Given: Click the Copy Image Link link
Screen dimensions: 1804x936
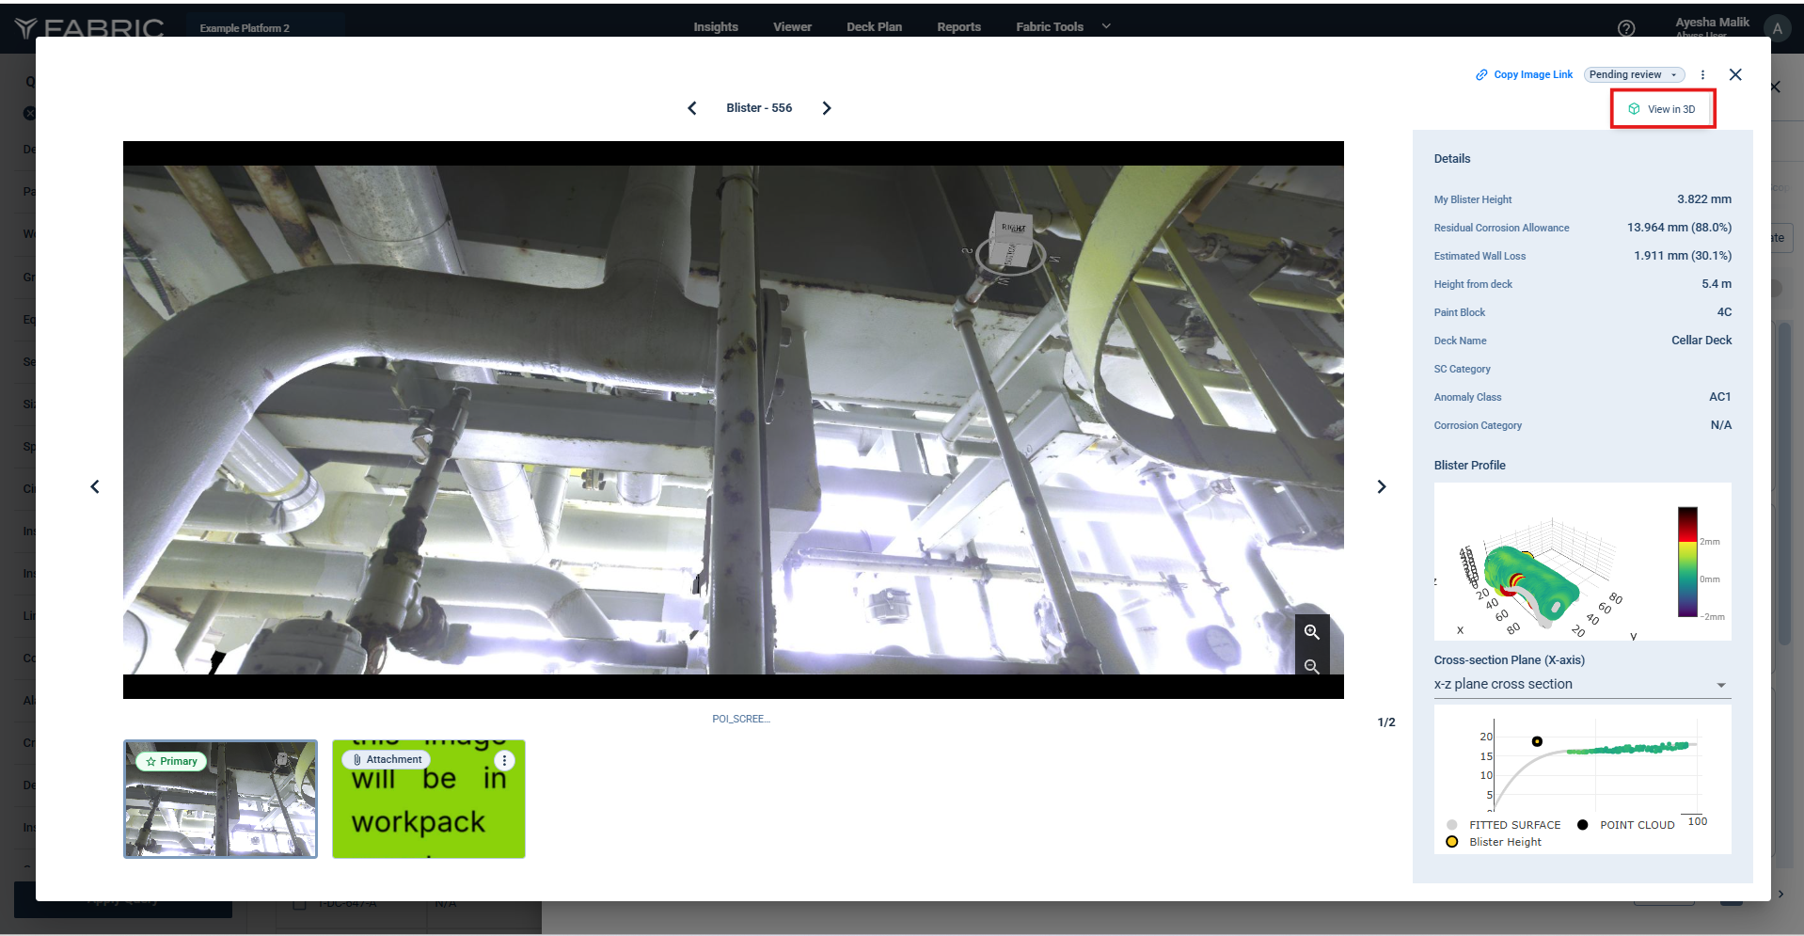Looking at the screenshot, I should (1524, 74).
